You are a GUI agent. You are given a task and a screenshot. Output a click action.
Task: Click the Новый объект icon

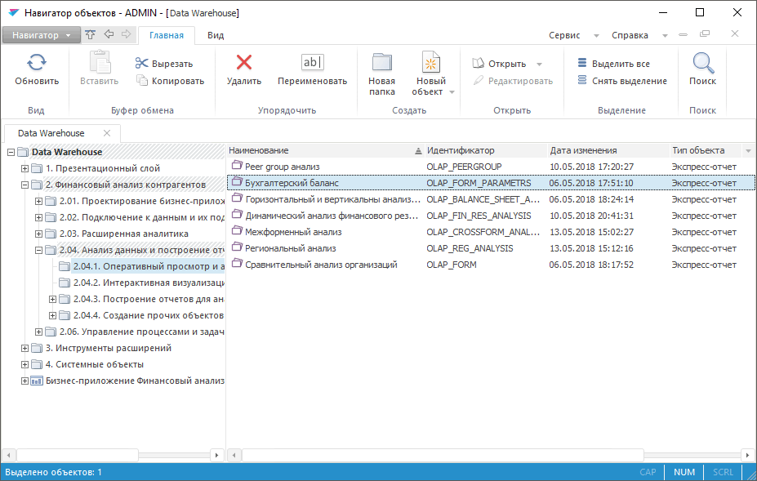pos(430,64)
